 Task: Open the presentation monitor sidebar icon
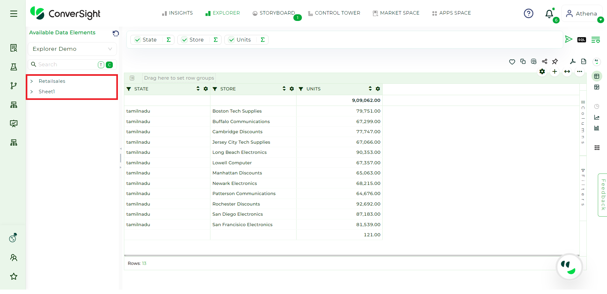14,124
